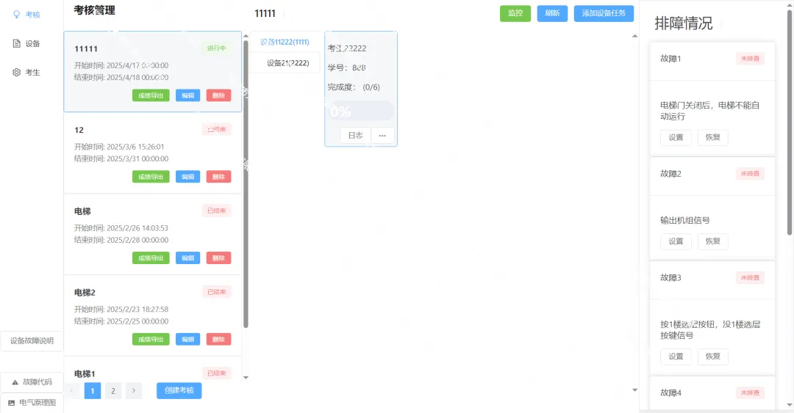Click the 已结束 status tag on exam 12
The image size is (794, 413).
[216, 129]
